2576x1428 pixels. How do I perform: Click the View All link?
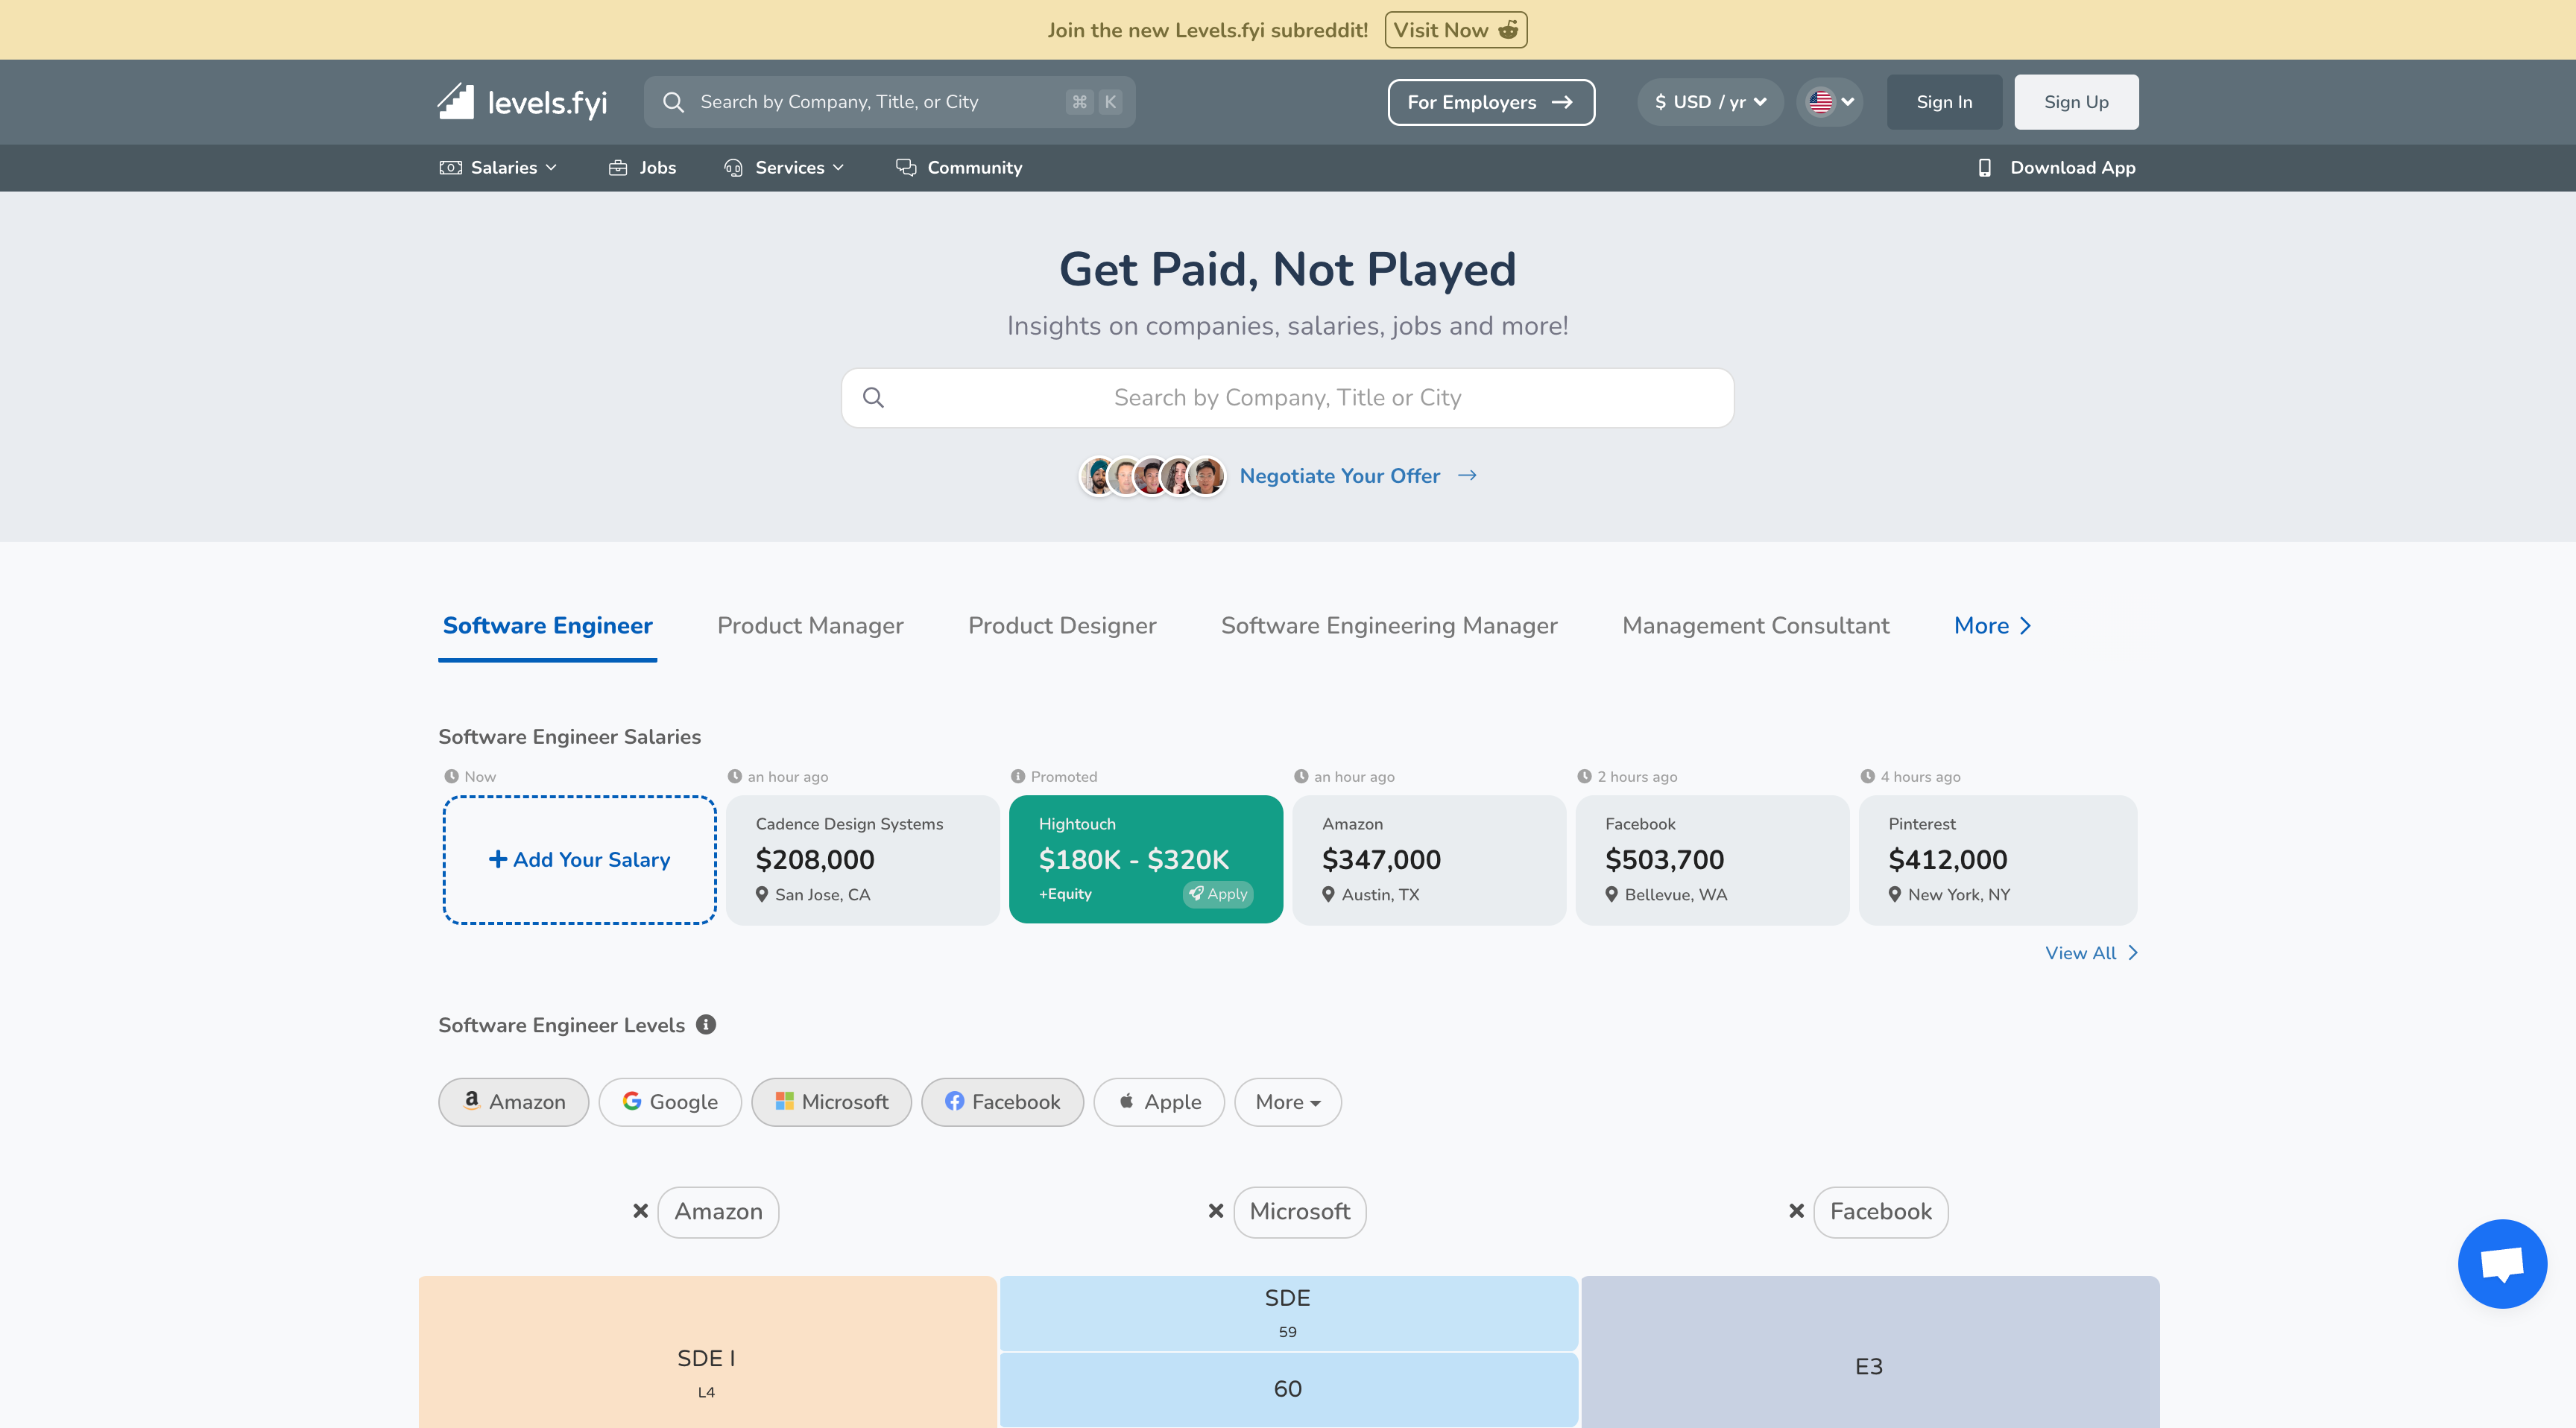pos(2091,953)
